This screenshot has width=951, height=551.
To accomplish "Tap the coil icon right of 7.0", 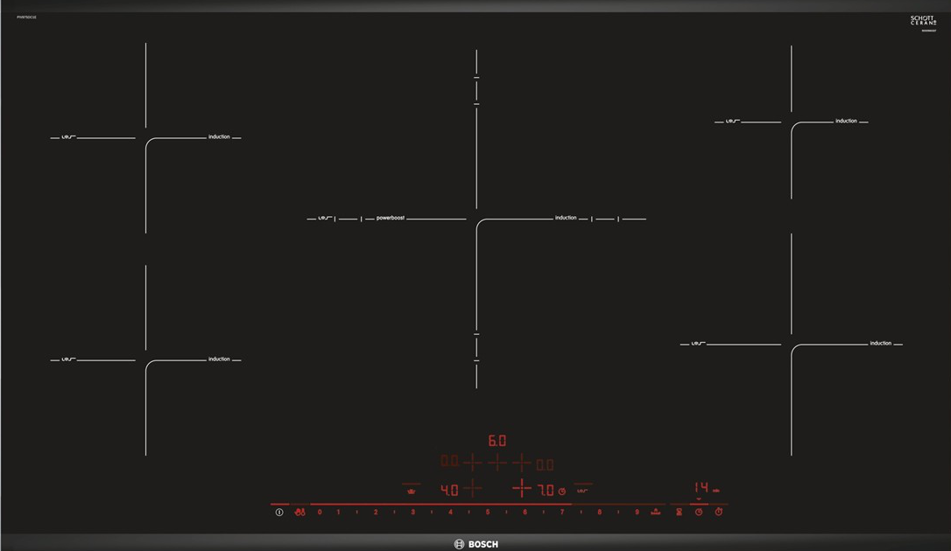I will click(582, 491).
